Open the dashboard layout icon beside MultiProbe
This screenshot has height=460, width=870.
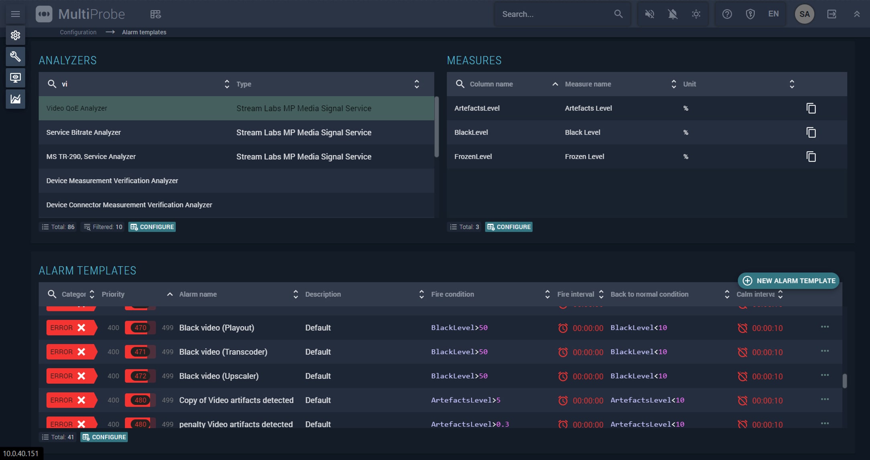(x=155, y=14)
